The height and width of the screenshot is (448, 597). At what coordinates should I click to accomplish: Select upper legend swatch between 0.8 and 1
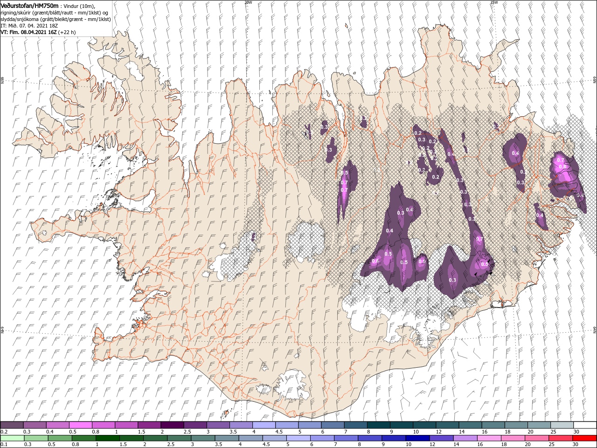pos(104,425)
